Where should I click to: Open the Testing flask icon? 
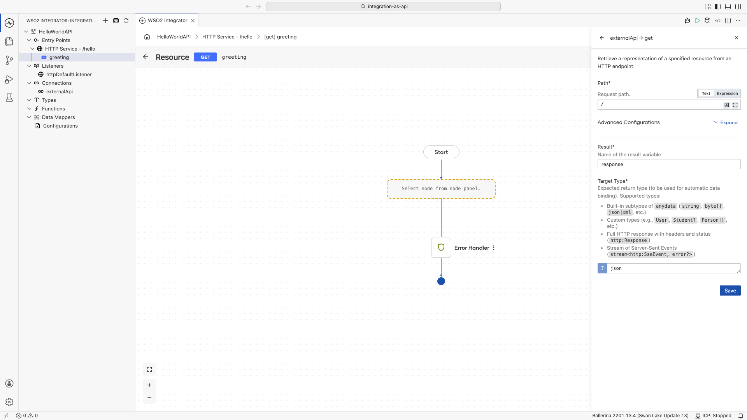coord(9,98)
